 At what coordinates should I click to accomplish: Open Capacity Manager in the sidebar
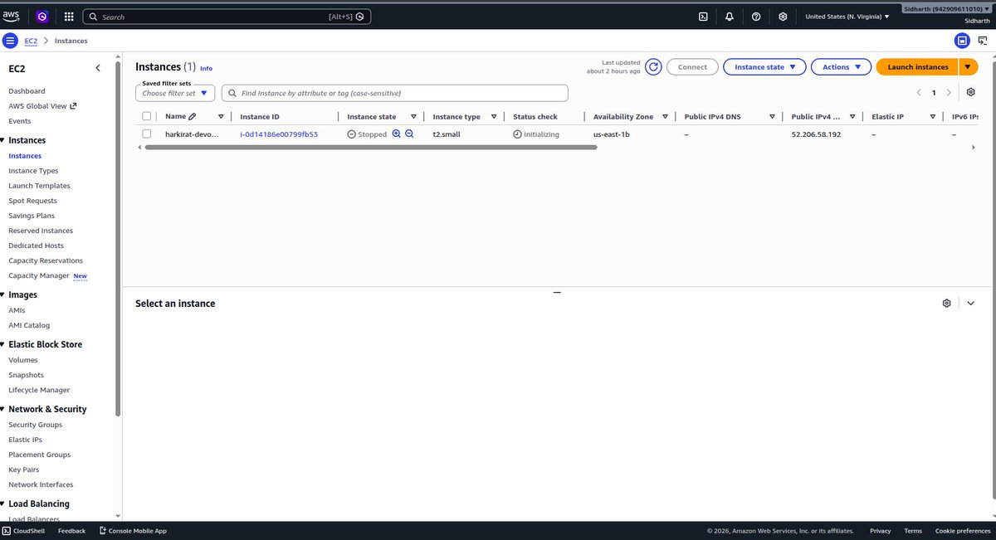click(x=39, y=275)
